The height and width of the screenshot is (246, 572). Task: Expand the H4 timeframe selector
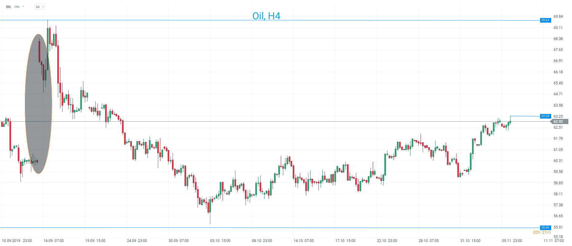40,7
